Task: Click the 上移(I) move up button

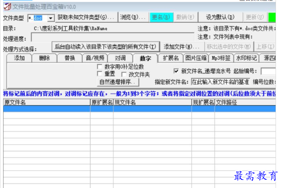Action: (x=265, y=47)
